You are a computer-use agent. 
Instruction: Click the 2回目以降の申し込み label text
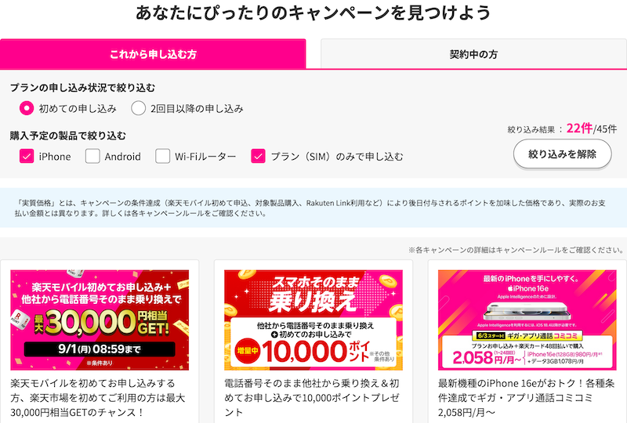click(197, 108)
